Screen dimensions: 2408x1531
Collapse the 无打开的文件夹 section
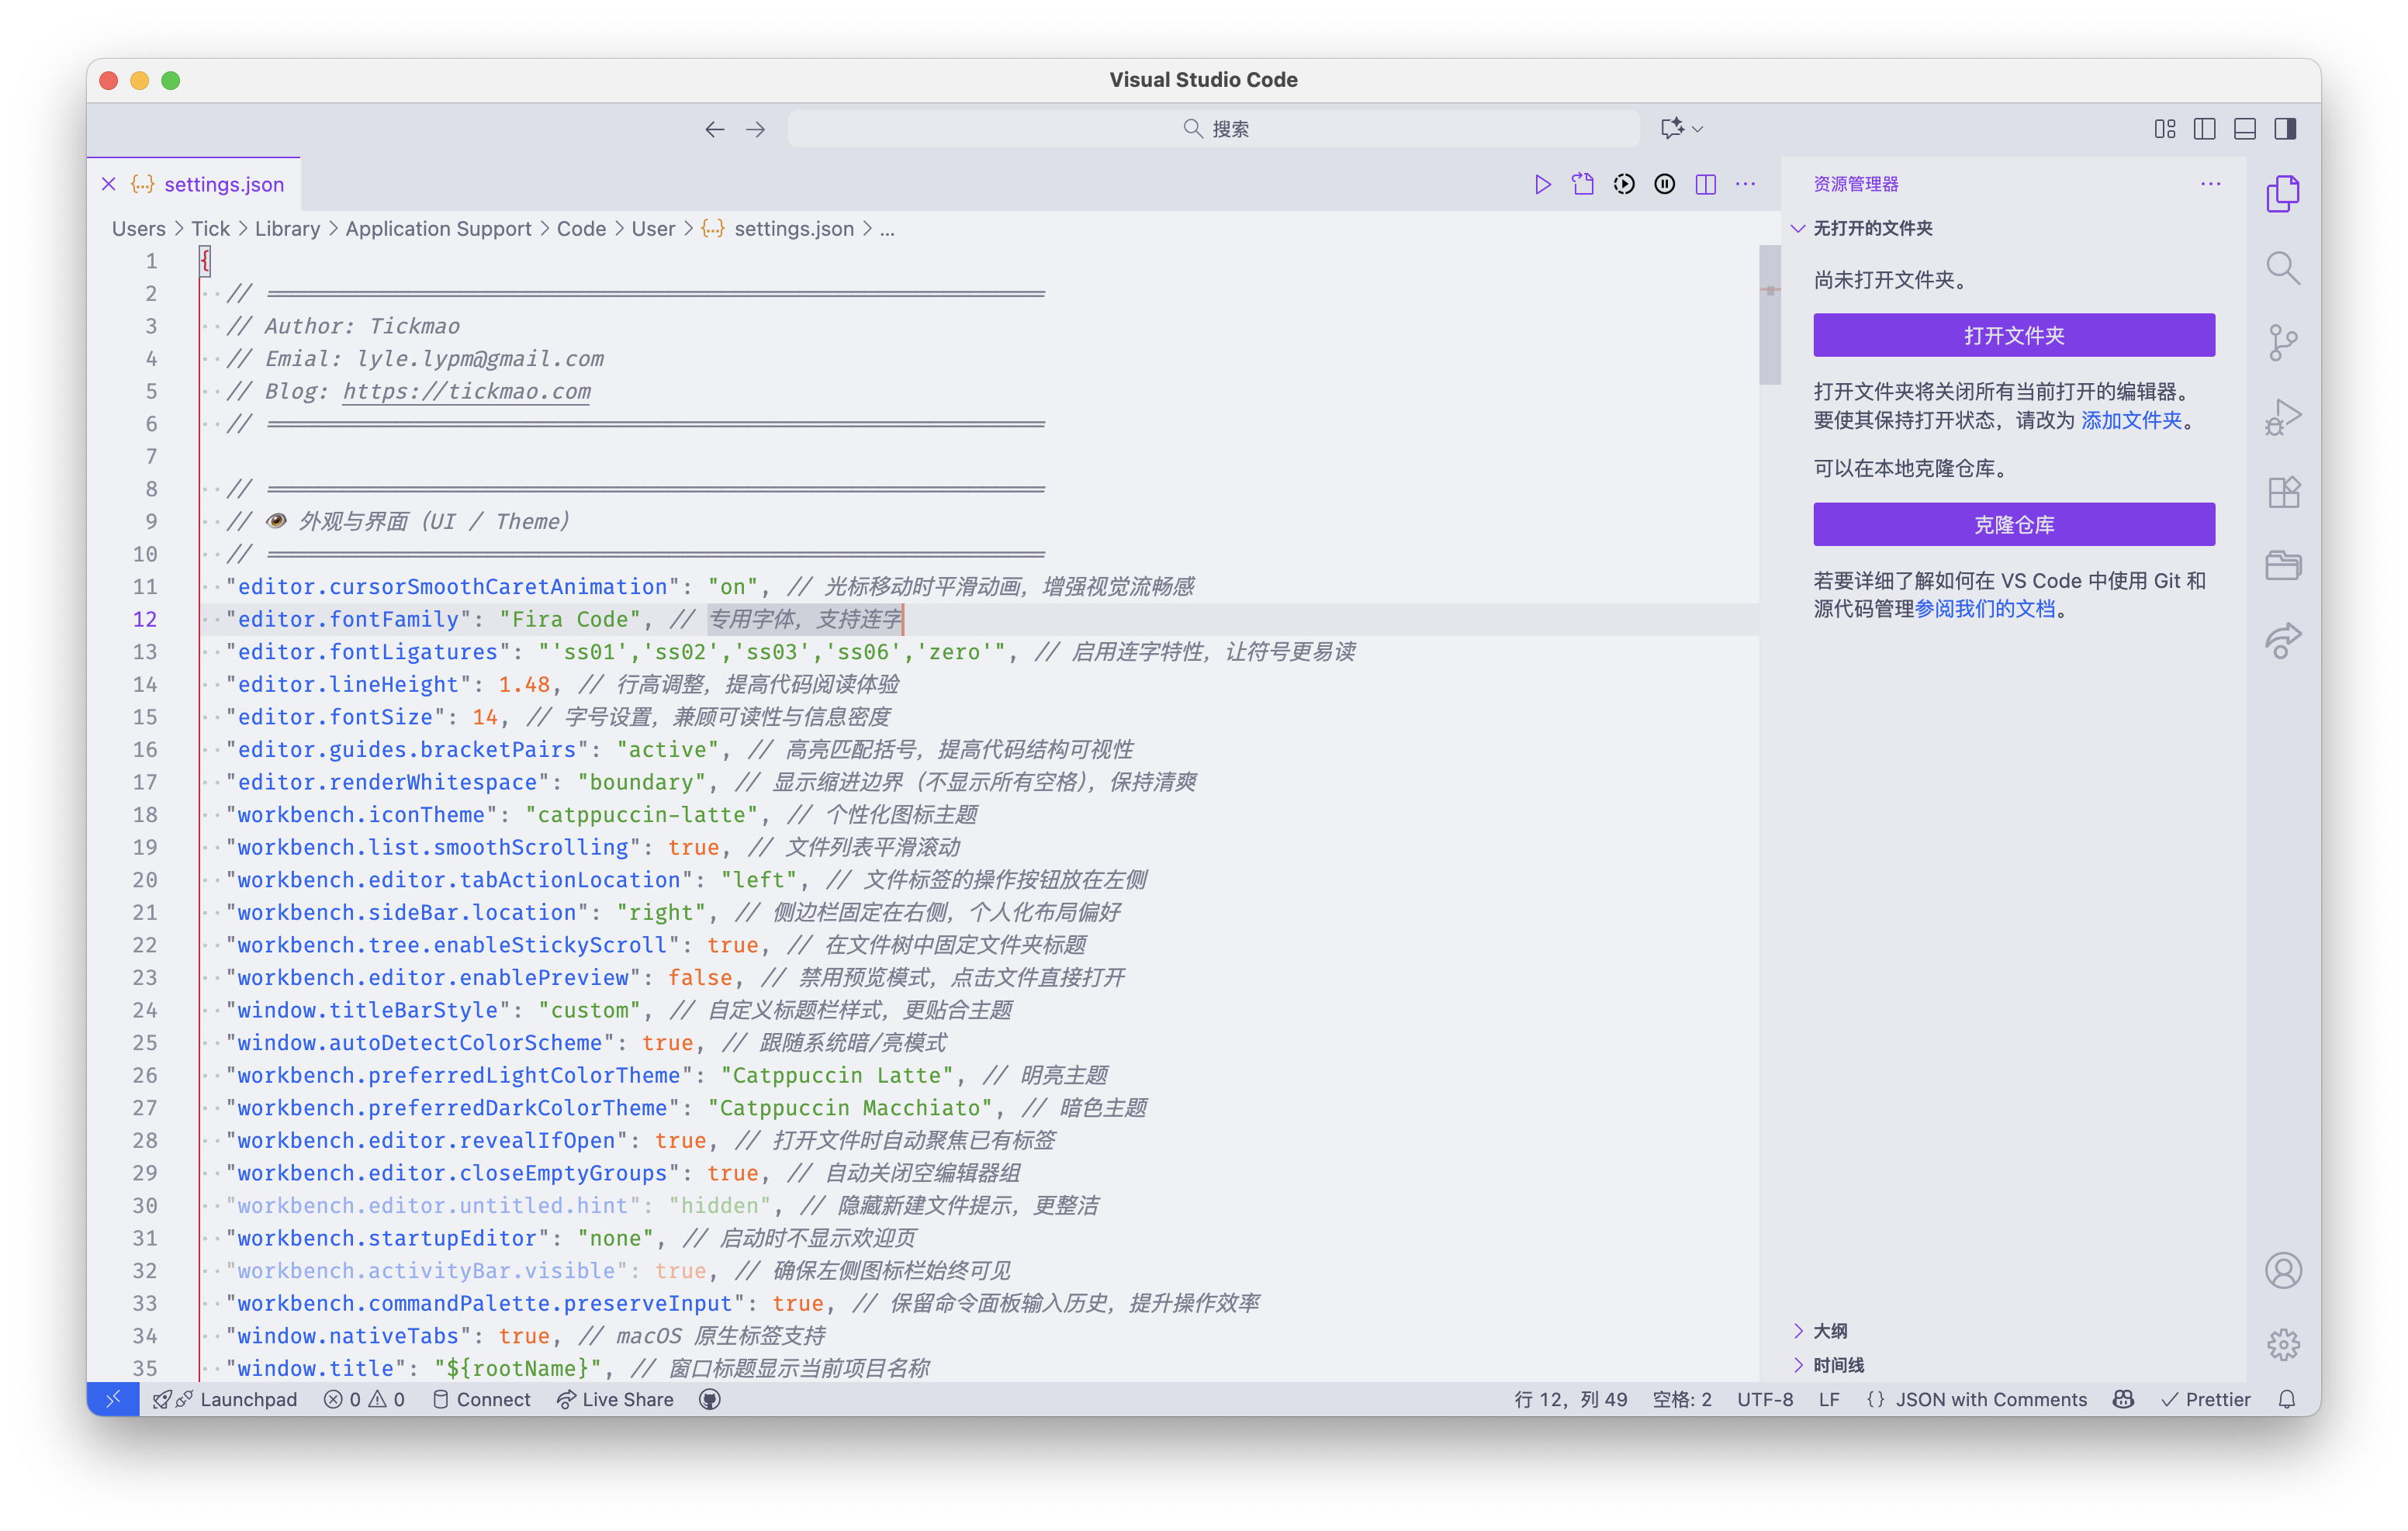click(x=1872, y=228)
